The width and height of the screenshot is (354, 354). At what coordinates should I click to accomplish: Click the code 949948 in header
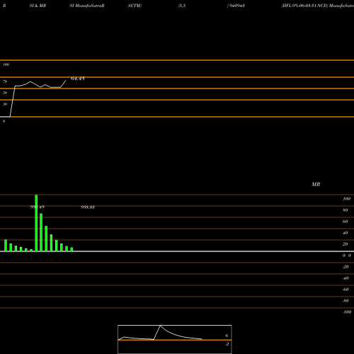pos(236,6)
